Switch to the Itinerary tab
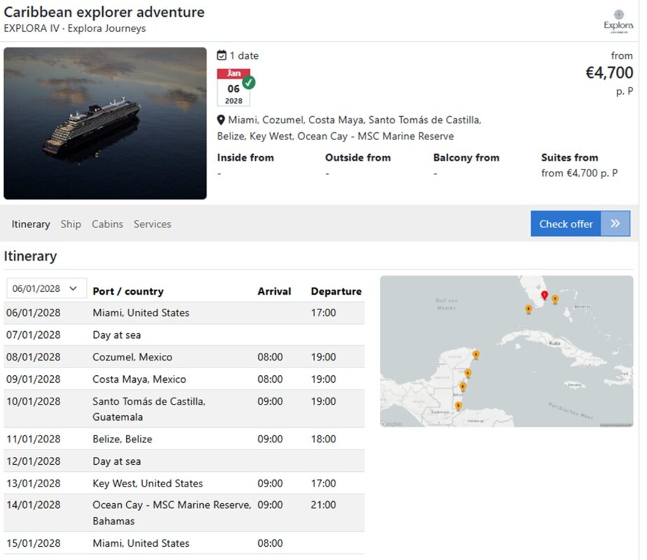Screen dimensions: 647x560 tap(31, 224)
